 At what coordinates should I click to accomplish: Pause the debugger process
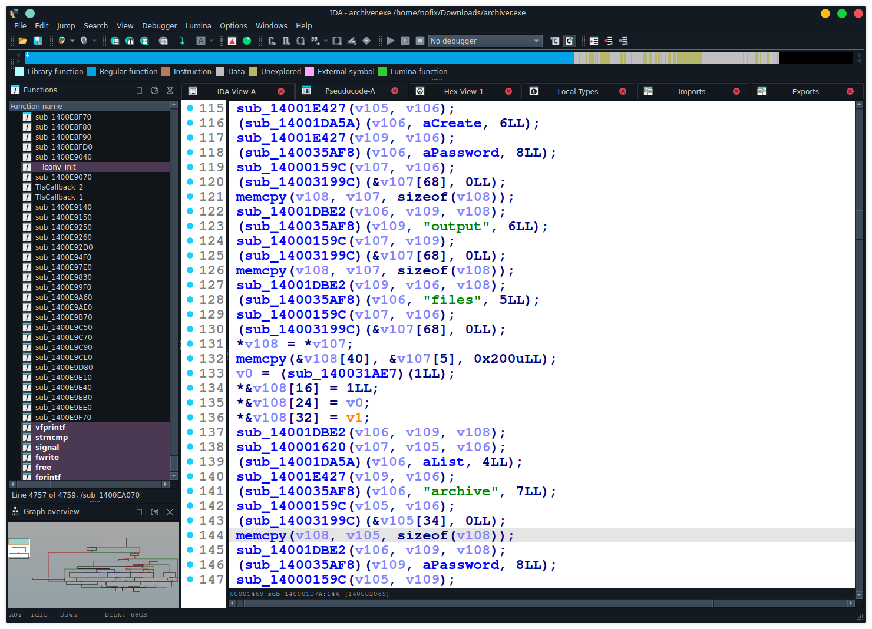pyautogui.click(x=405, y=41)
